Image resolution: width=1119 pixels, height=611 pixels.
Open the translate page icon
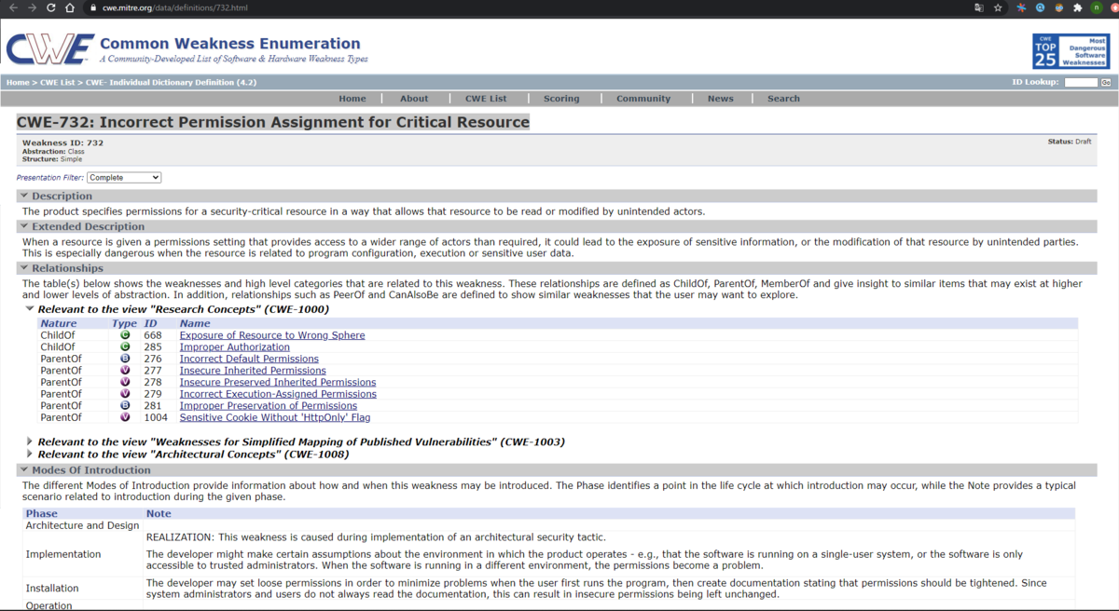pos(979,7)
